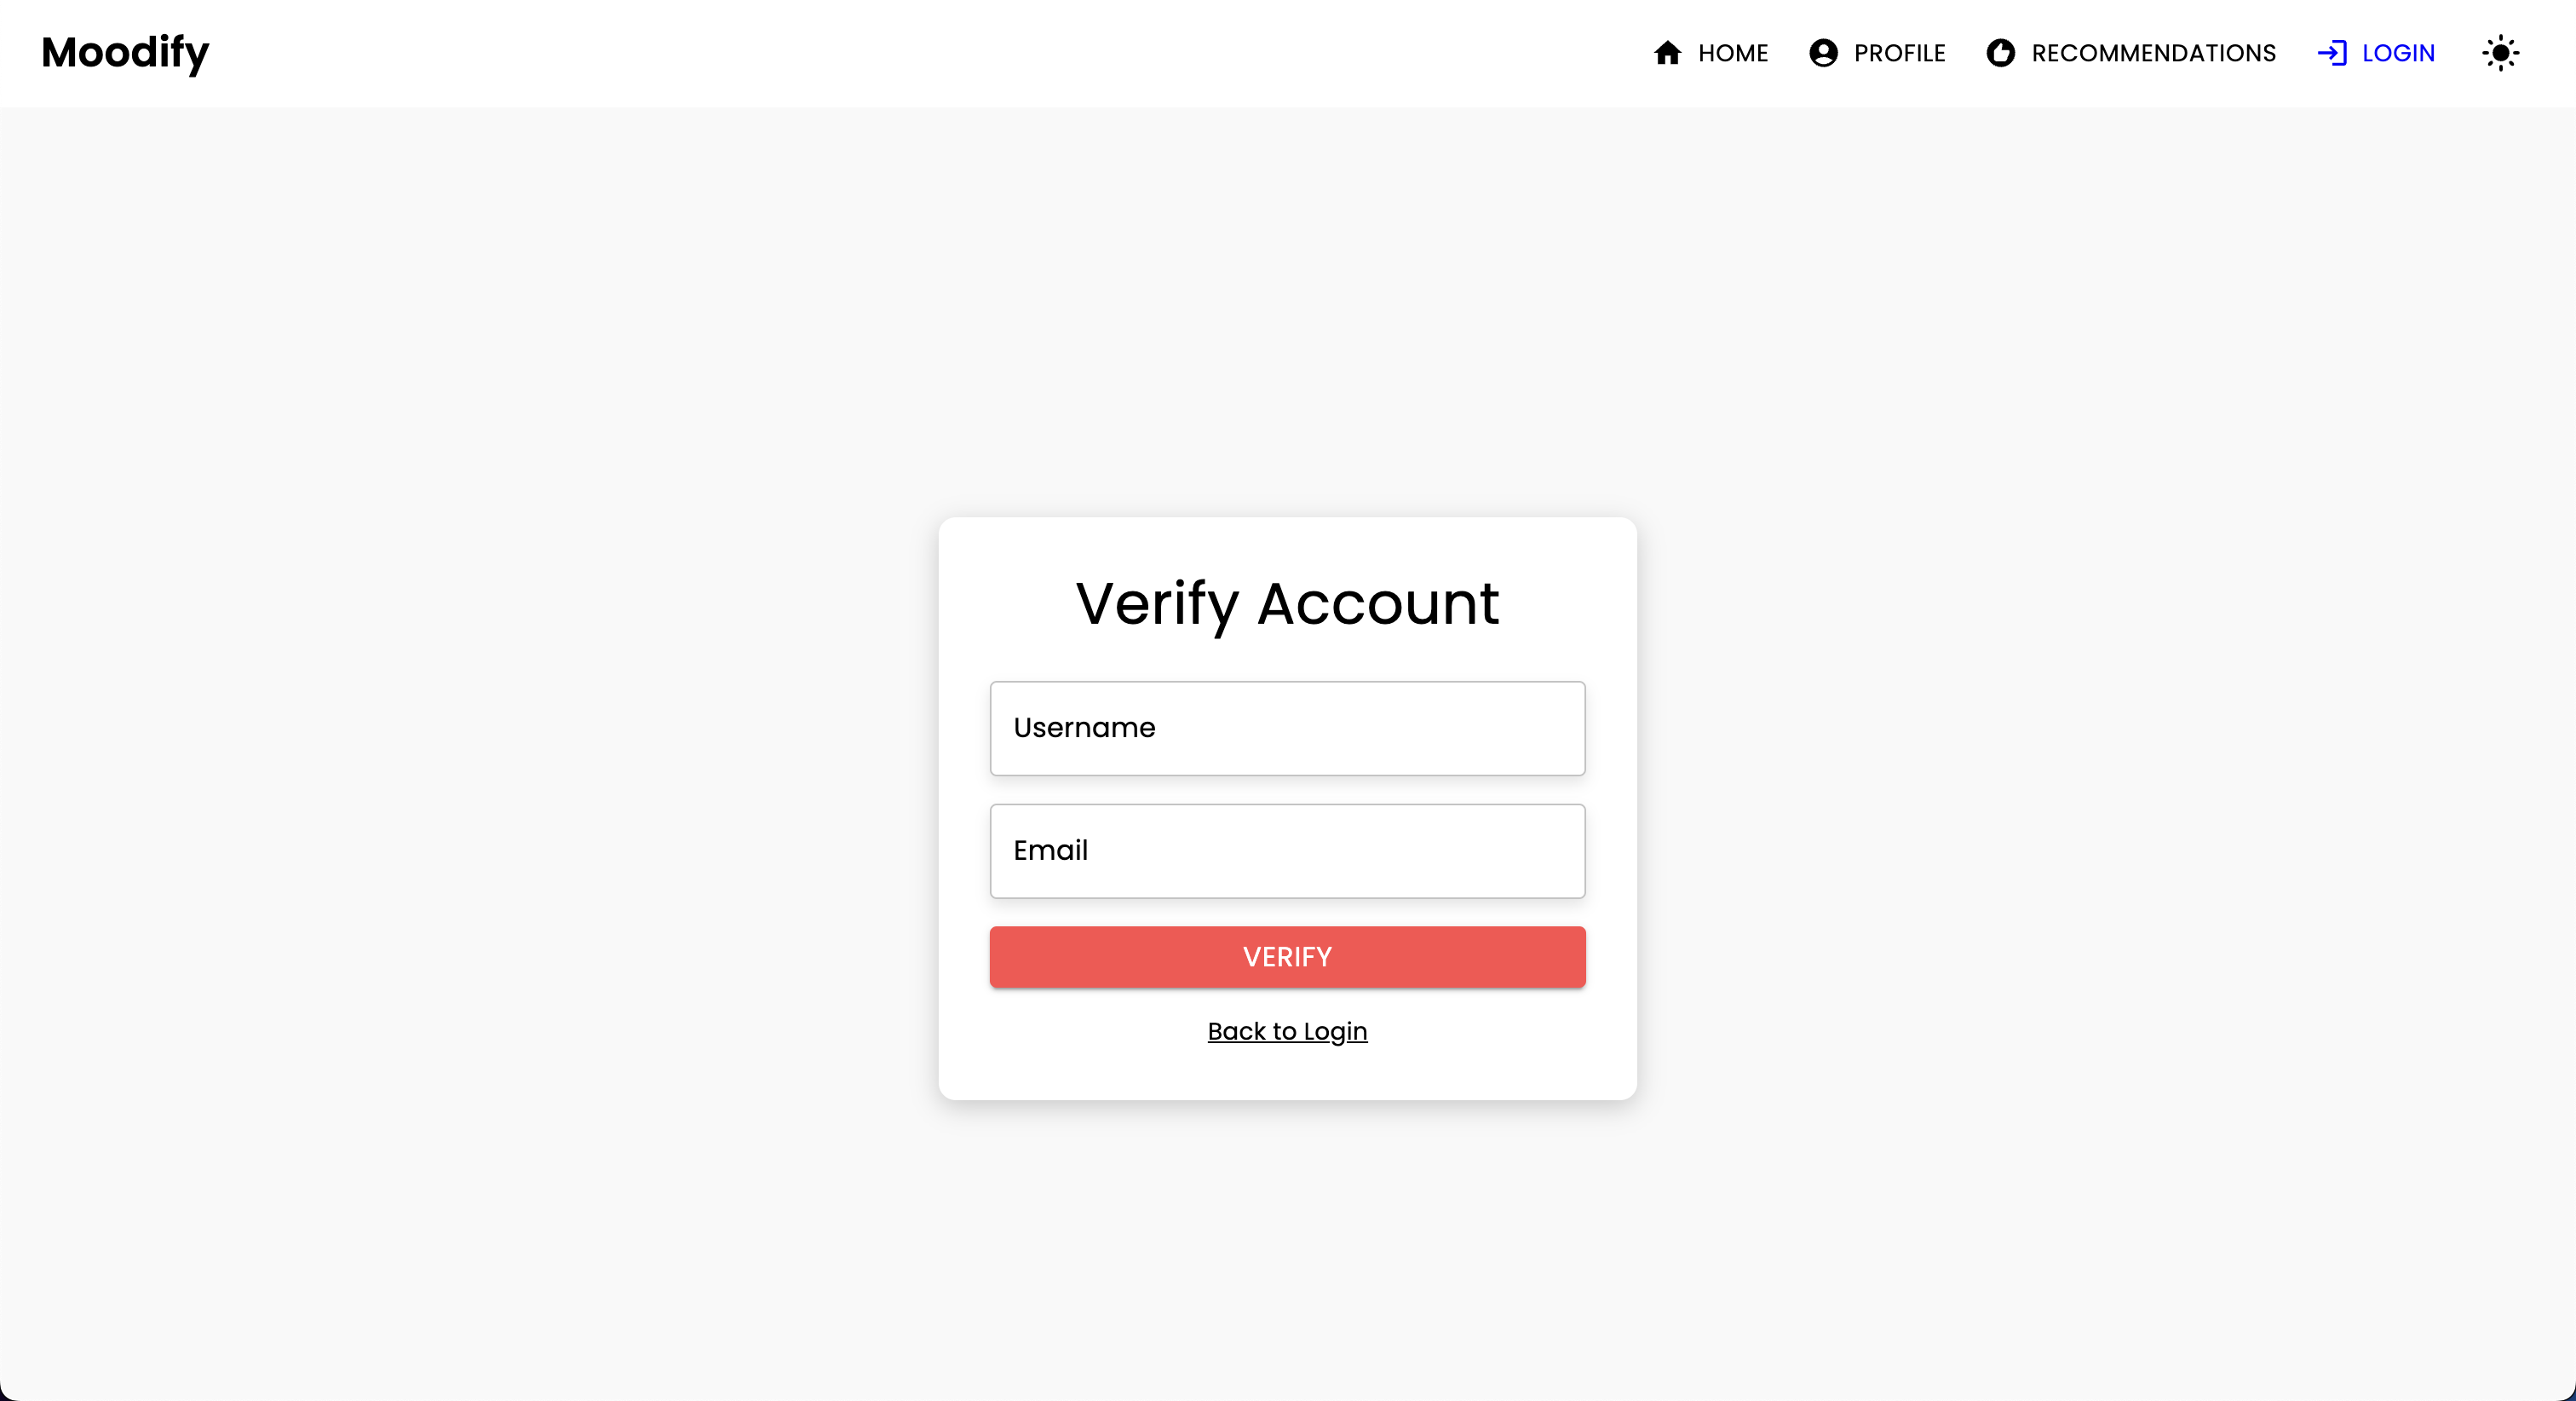This screenshot has width=2576, height=1401.
Task: Click the house icon in the navbar
Action: coord(1667,53)
